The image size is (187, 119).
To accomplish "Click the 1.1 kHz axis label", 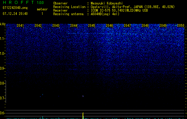I will coord(2,39).
